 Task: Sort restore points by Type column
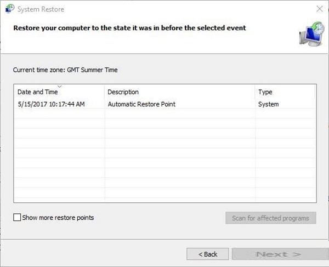[265, 92]
